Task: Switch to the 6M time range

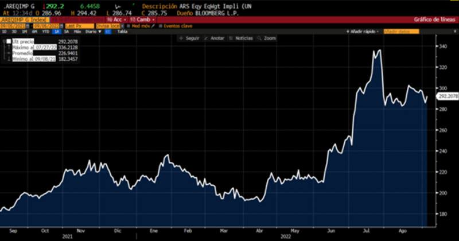Action: point(35,32)
